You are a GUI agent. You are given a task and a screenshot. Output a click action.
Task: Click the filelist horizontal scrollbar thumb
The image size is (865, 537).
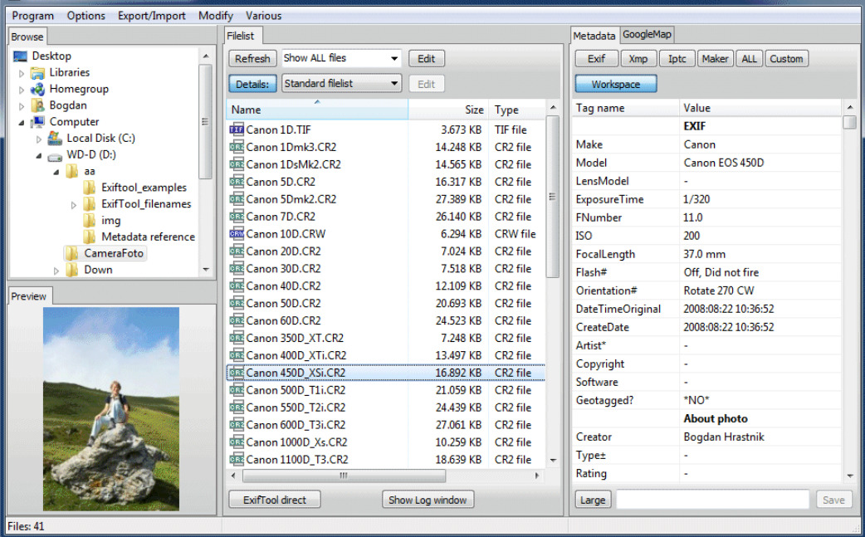tap(343, 476)
